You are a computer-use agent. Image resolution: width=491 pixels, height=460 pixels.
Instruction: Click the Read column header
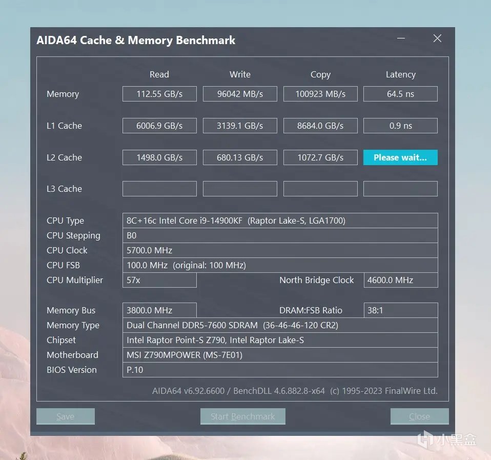pyautogui.click(x=159, y=74)
